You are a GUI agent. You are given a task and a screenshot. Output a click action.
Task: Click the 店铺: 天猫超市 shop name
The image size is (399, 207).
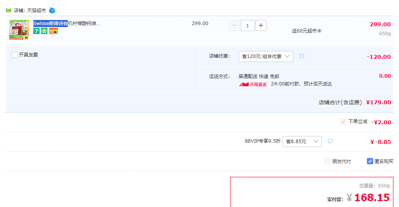coord(30,11)
